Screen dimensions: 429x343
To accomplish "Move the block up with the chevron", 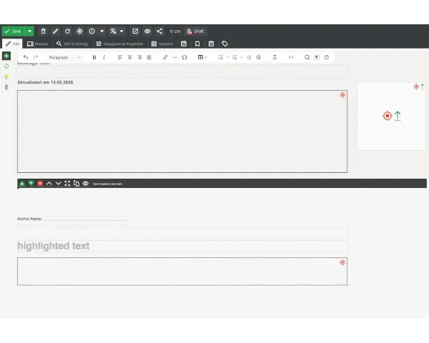I will [x=49, y=183].
